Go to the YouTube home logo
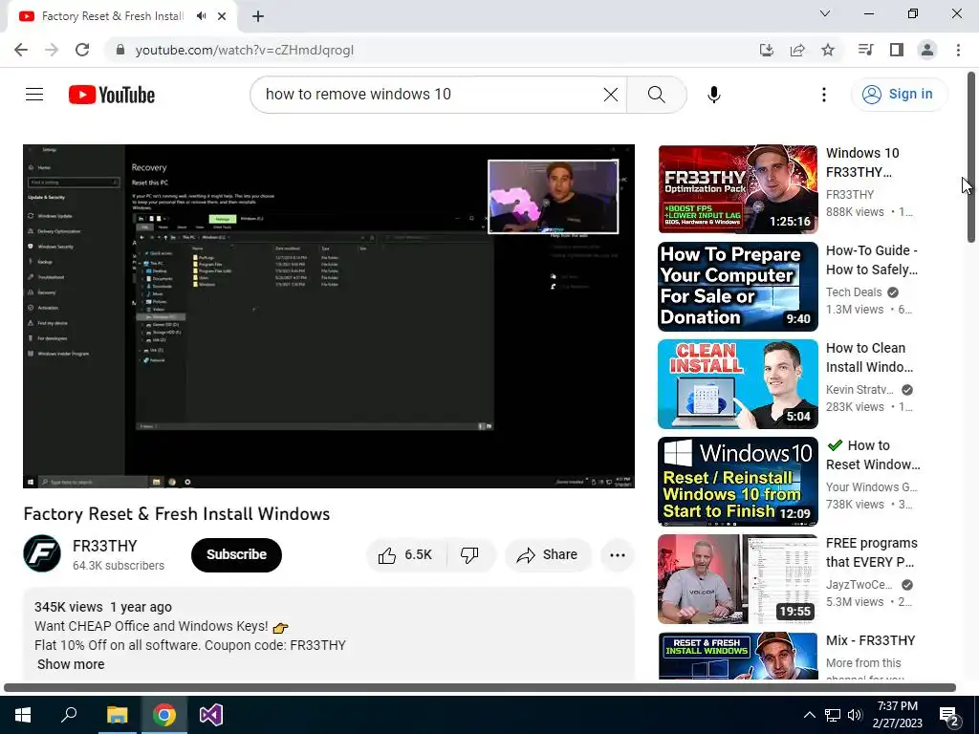This screenshot has height=734, width=979. tap(112, 95)
